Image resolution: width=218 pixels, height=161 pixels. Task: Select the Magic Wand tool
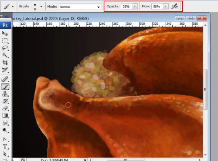[5, 55]
